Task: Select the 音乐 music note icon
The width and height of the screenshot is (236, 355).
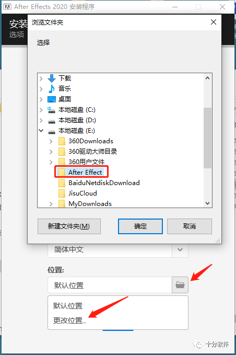Action: 52,89
